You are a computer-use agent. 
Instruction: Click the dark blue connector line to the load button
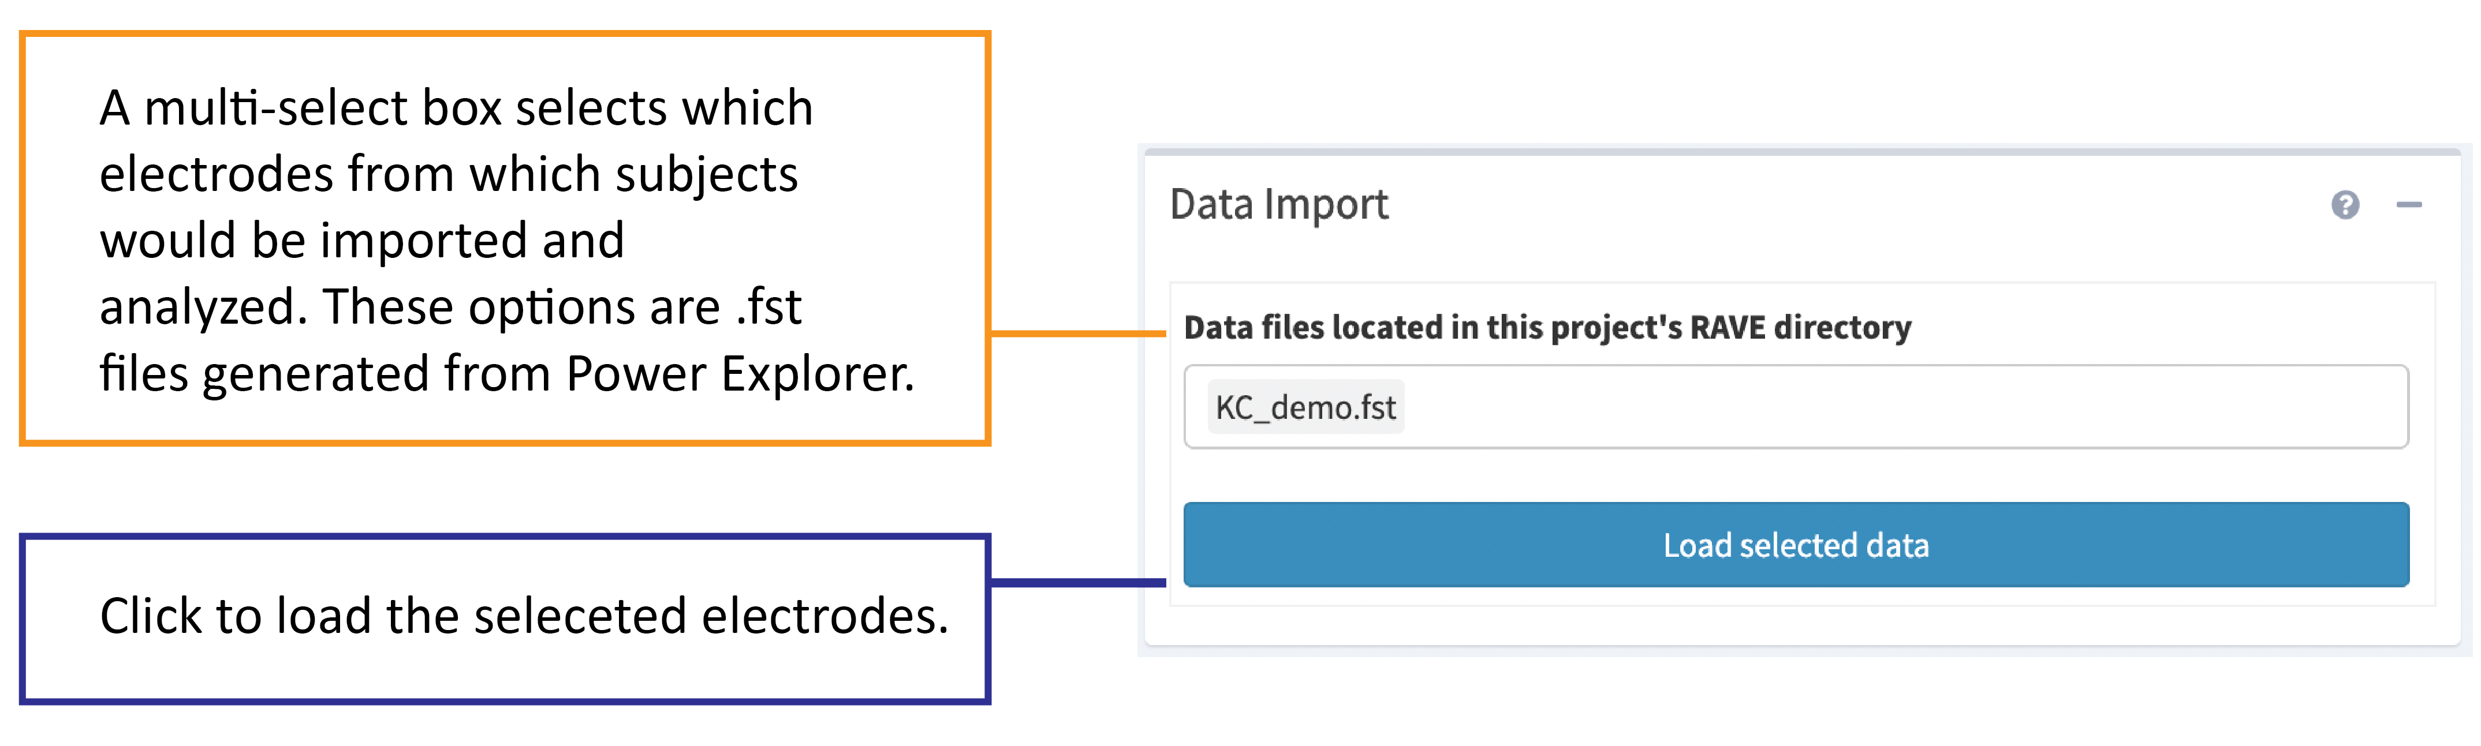pyautogui.click(x=1079, y=582)
